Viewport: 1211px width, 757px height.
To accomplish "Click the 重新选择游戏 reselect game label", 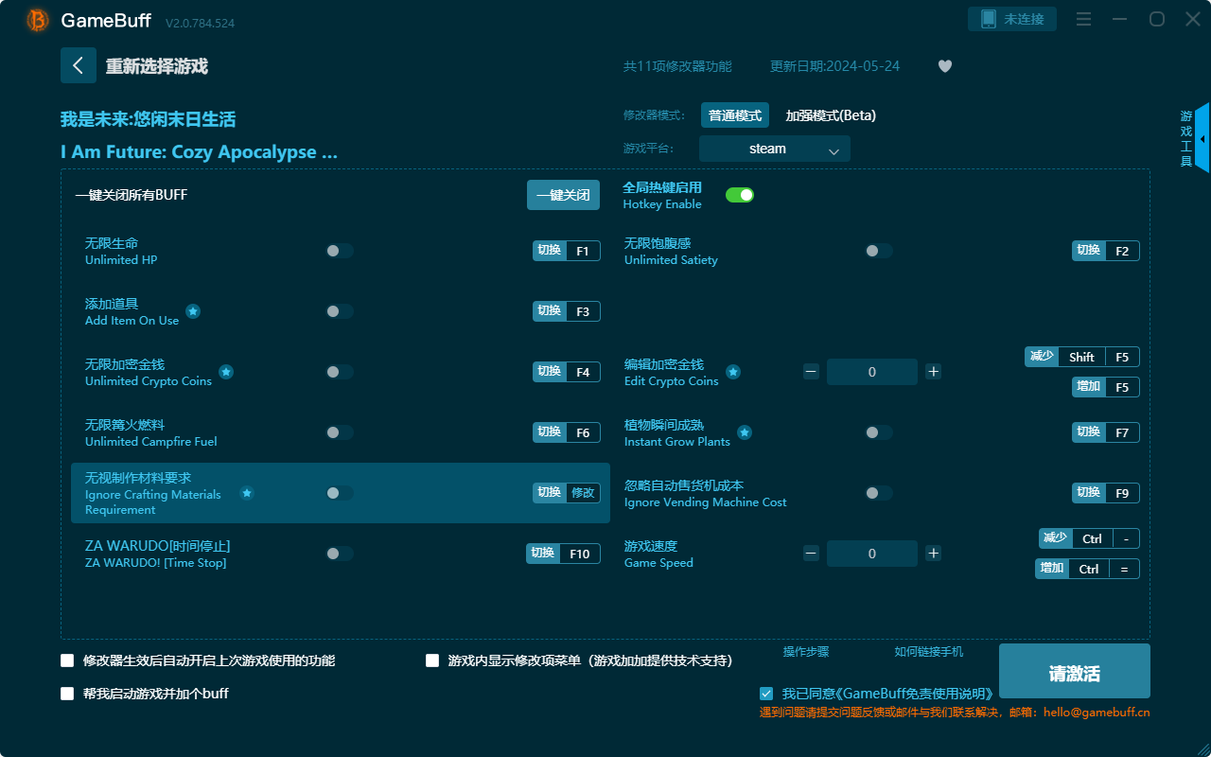I will [x=157, y=66].
